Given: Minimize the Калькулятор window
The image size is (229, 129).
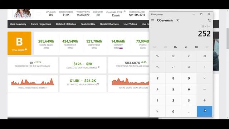Looking at the screenshot, I should click(194, 14).
